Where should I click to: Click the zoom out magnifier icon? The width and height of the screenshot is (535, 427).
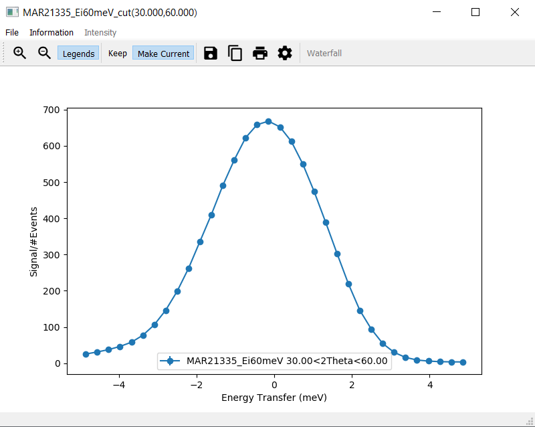point(44,53)
